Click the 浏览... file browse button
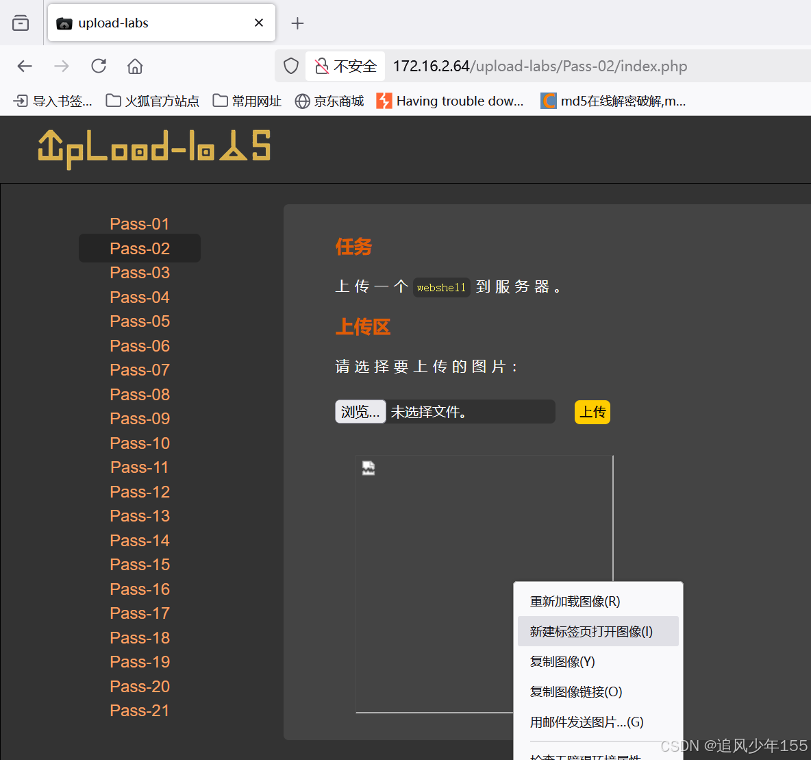Viewport: 811px width, 760px height. (360, 412)
